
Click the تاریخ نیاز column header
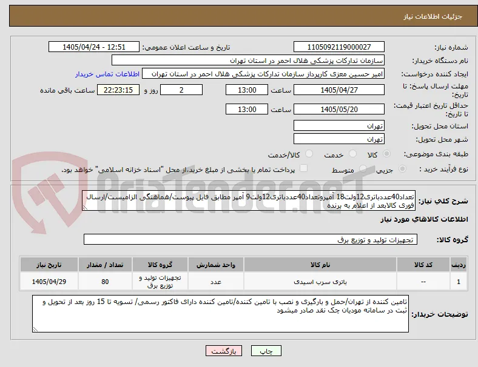49,265
